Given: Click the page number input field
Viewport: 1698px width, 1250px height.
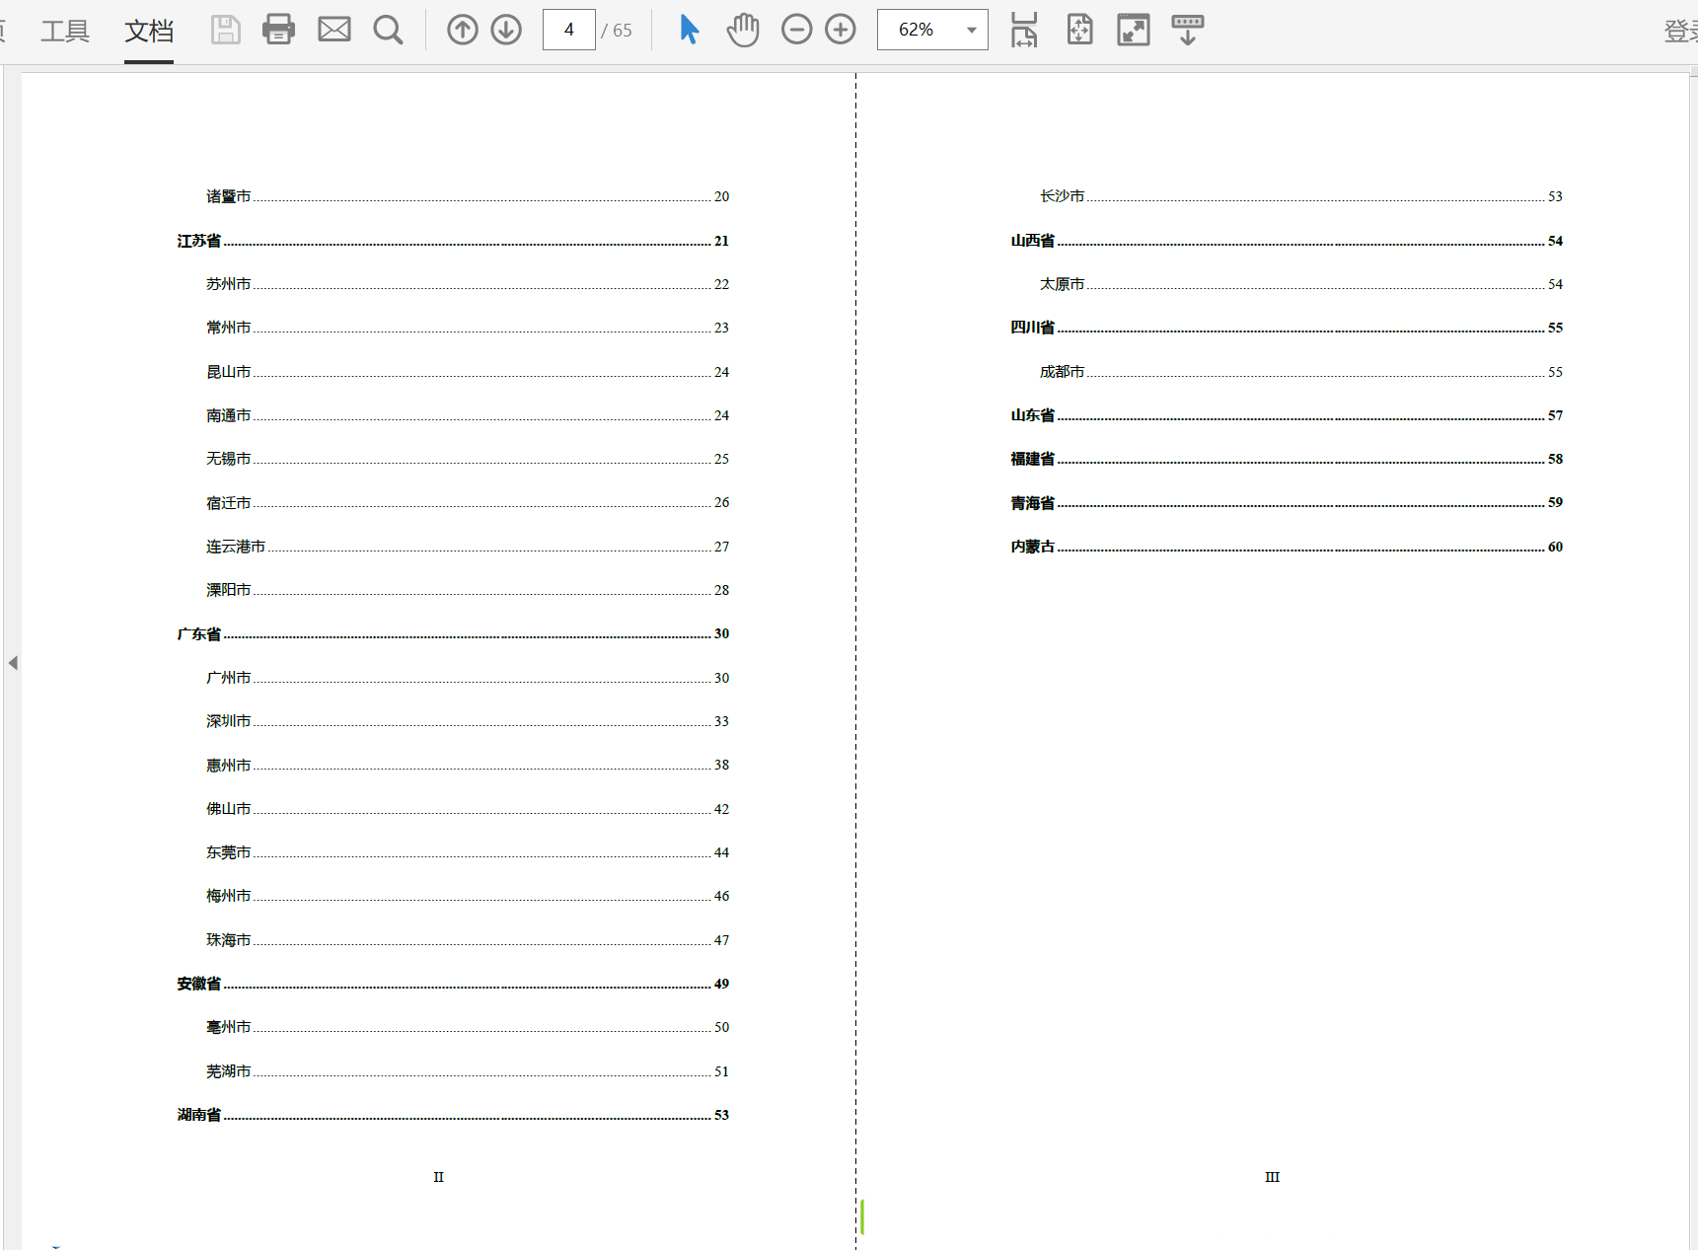Looking at the screenshot, I should point(569,30).
